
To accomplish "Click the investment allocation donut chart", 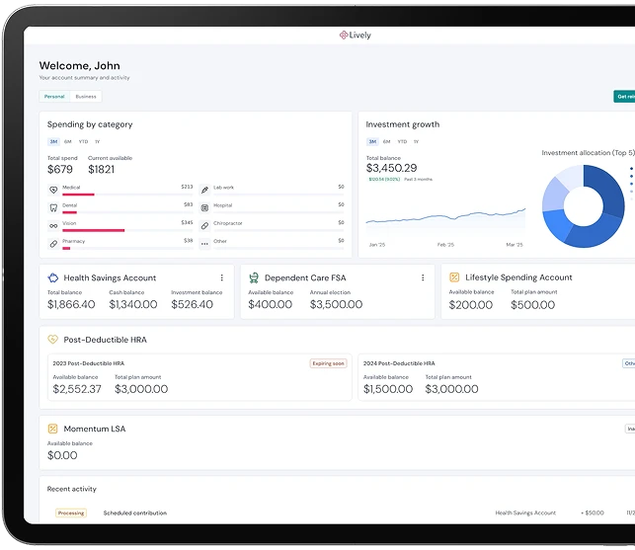I will coord(584,206).
